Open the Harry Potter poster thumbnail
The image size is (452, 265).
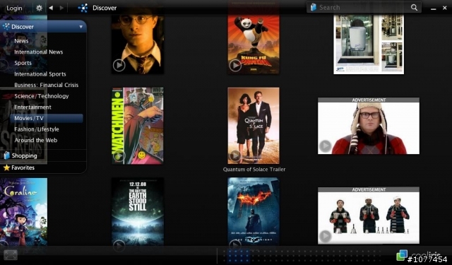pos(138,44)
